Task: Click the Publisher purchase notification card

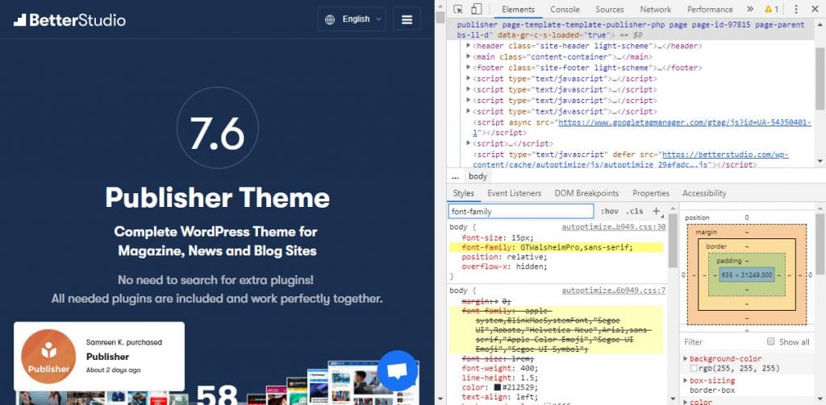Action: click(99, 356)
